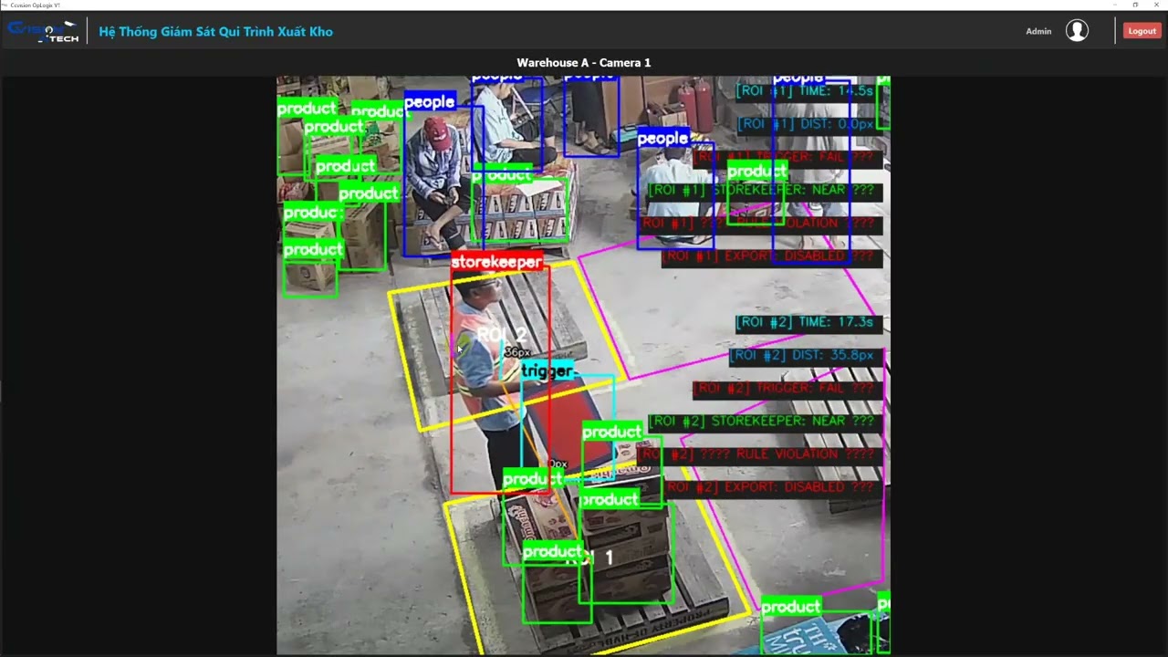Click the camera video feed
Viewport: 1168px width, 657px height.
pos(583,365)
